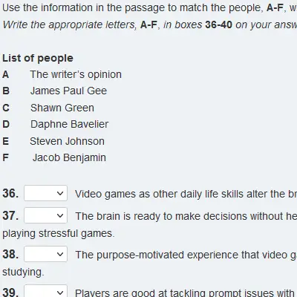This screenshot has width=297, height=297.
Task: Click the 'List of people' heading
Action: pos(38,59)
